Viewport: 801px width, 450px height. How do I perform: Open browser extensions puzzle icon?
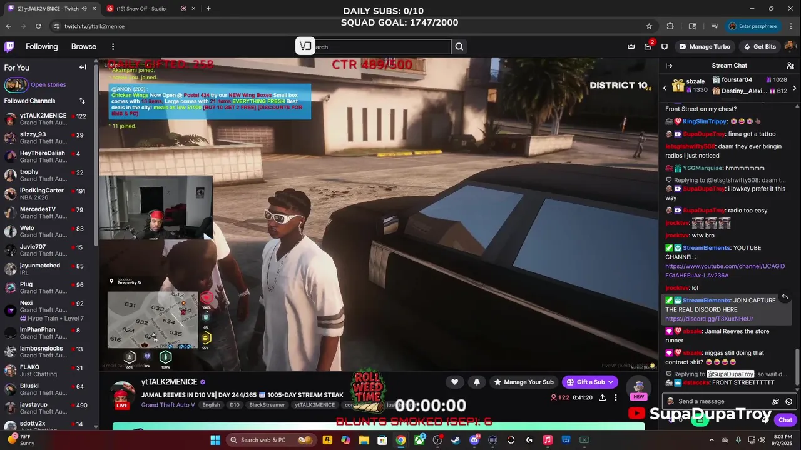point(670,26)
